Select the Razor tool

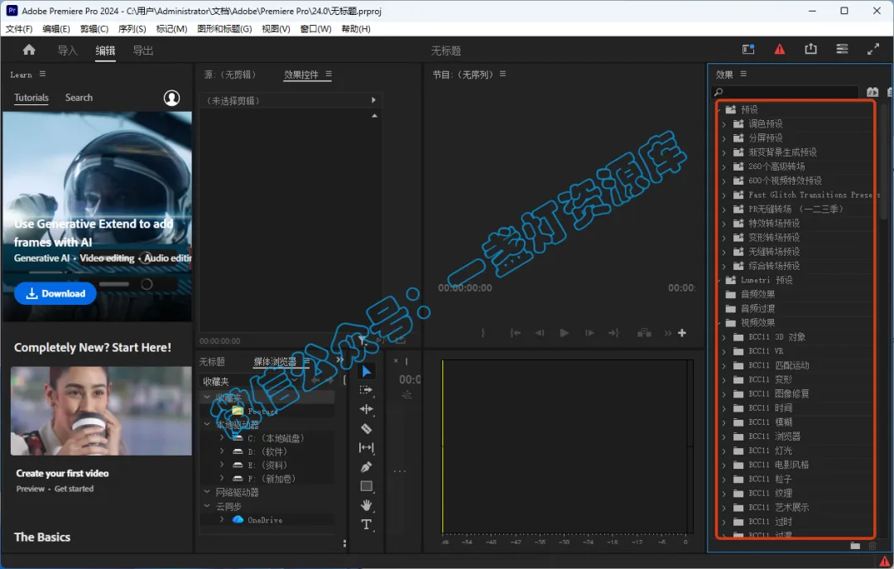tap(367, 428)
